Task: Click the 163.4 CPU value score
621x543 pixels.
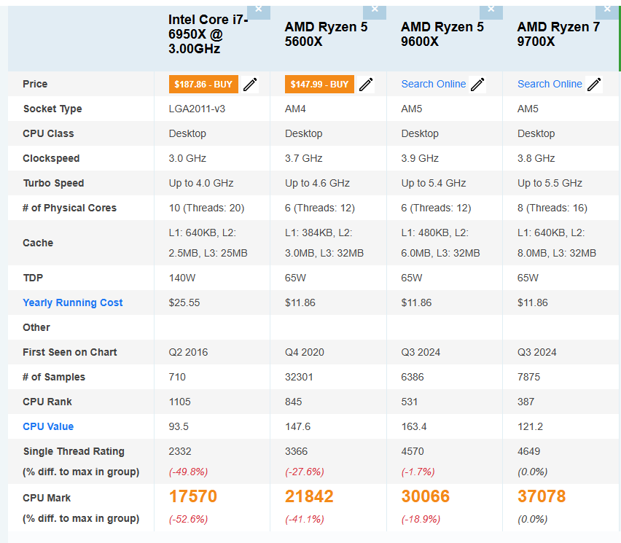Action: [414, 426]
